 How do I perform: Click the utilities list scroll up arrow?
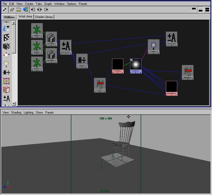click(x=14, y=23)
